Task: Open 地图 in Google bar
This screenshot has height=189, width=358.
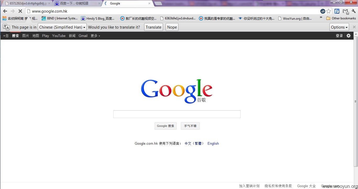Action: point(36,36)
